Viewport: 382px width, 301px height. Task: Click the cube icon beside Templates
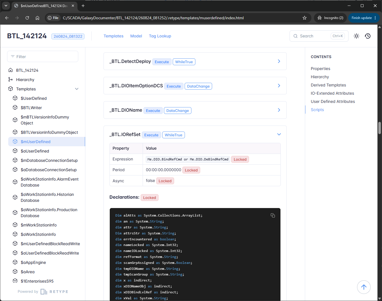pyautogui.click(x=10, y=89)
